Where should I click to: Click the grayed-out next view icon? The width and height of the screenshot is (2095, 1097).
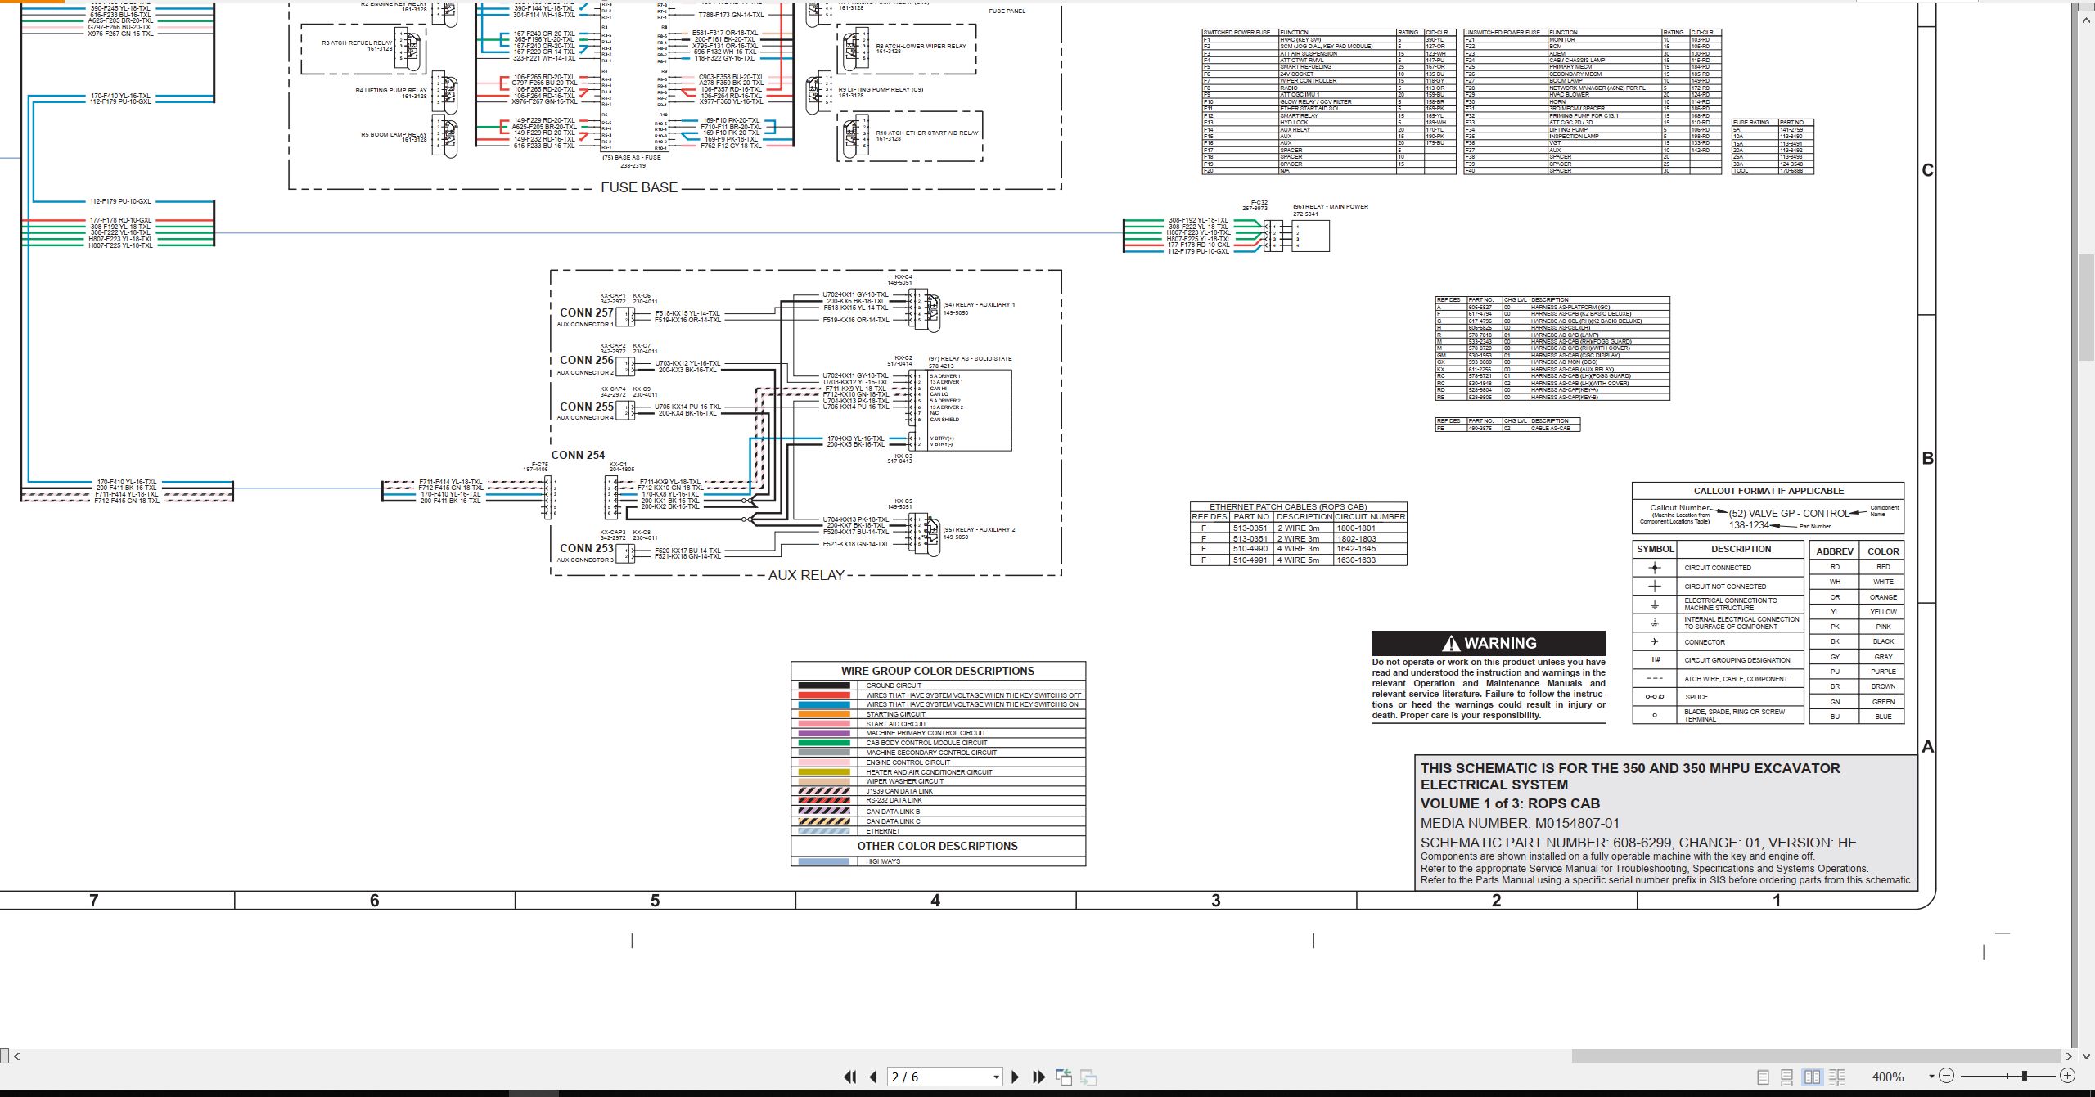click(x=1088, y=1077)
